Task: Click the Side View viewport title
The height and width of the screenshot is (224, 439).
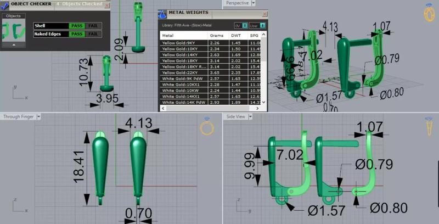Action: [x=236, y=116]
